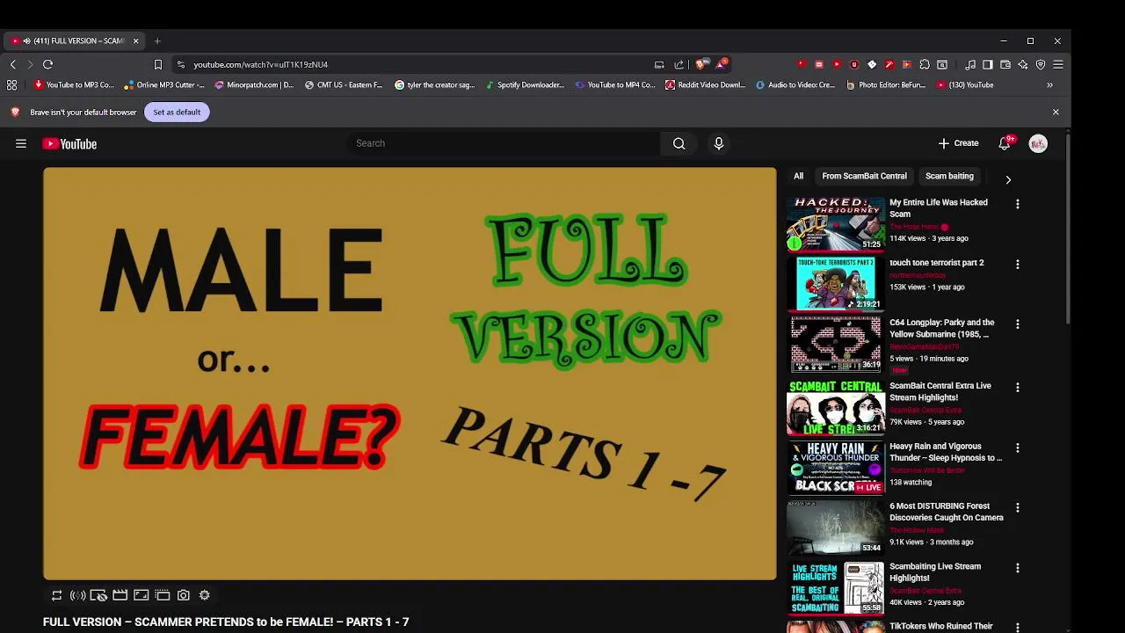Open My Entire Life Was Hacked Scam video
Image resolution: width=1125 pixels, height=633 pixels.
click(938, 208)
